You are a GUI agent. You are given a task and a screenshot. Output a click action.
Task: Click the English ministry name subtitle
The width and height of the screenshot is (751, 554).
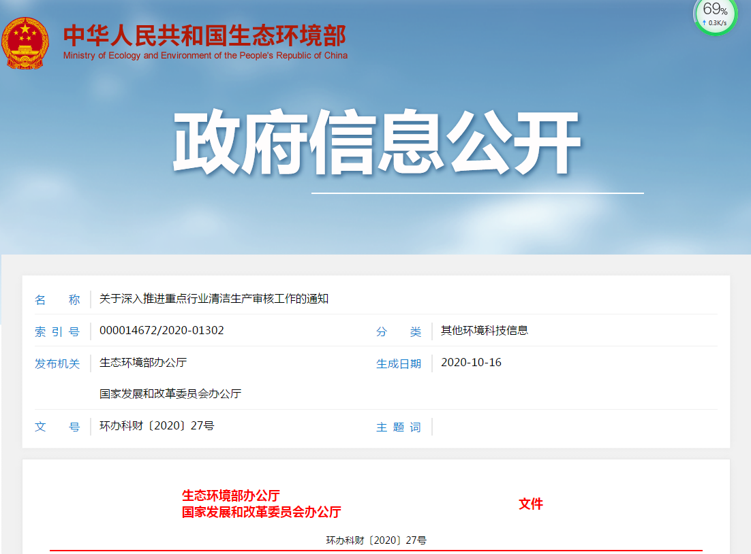tap(206, 56)
